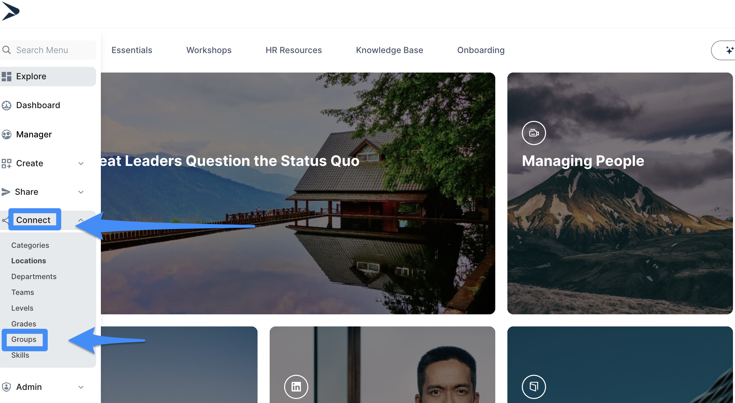Screen dimensions: 735x403
Task: Click the LinkedIn icon on the portrait card
Action: tap(296, 387)
